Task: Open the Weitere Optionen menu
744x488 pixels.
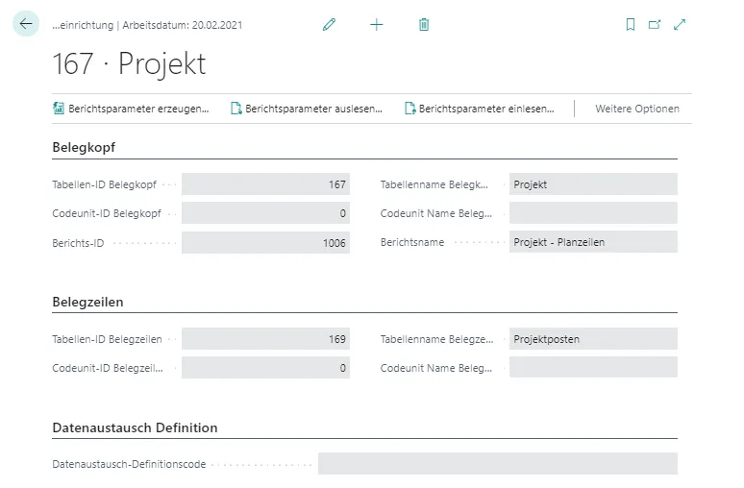Action: pyautogui.click(x=636, y=109)
